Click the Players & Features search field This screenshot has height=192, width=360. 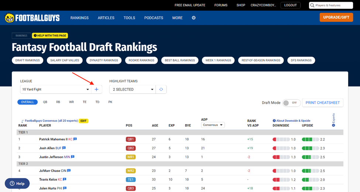tap(331, 5)
